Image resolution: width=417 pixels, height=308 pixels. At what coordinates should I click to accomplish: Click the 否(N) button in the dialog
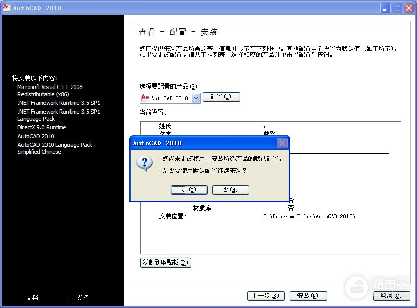click(230, 190)
